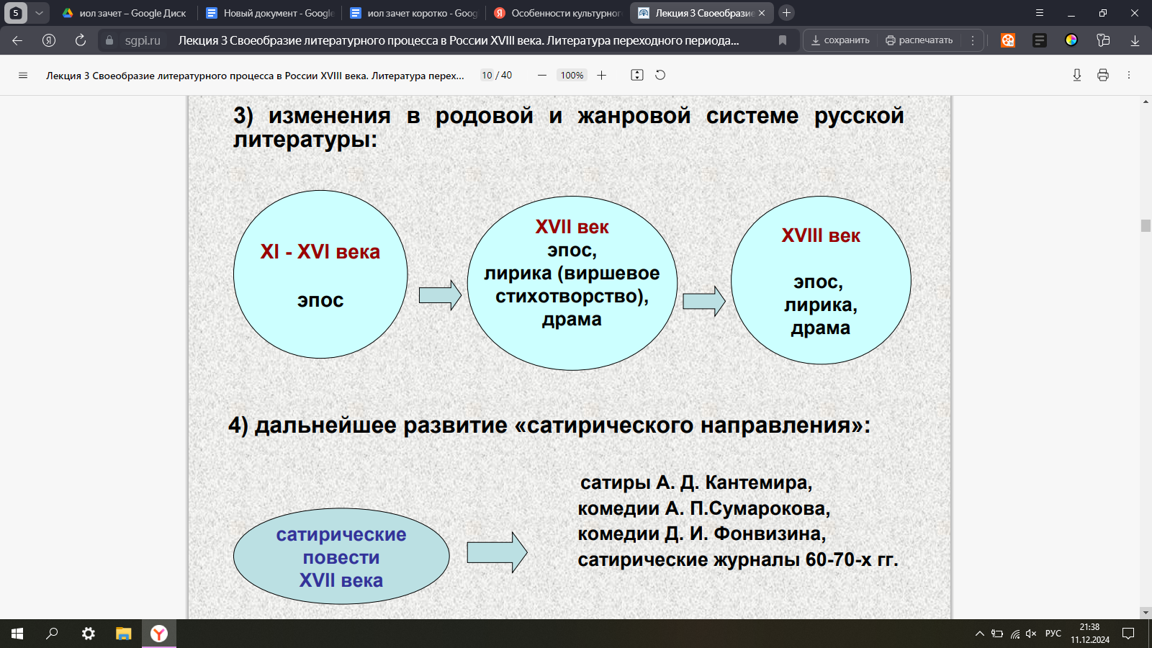1152x648 pixels.
Task: Click "сатиры А. Д. Кантемира," line
Action: click(x=696, y=482)
